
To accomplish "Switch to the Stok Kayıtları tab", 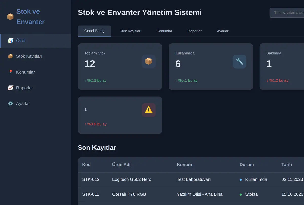I will coord(130,31).
